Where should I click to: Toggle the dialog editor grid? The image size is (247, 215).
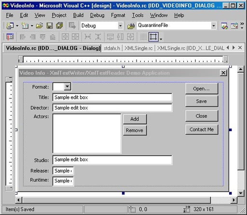143,37
